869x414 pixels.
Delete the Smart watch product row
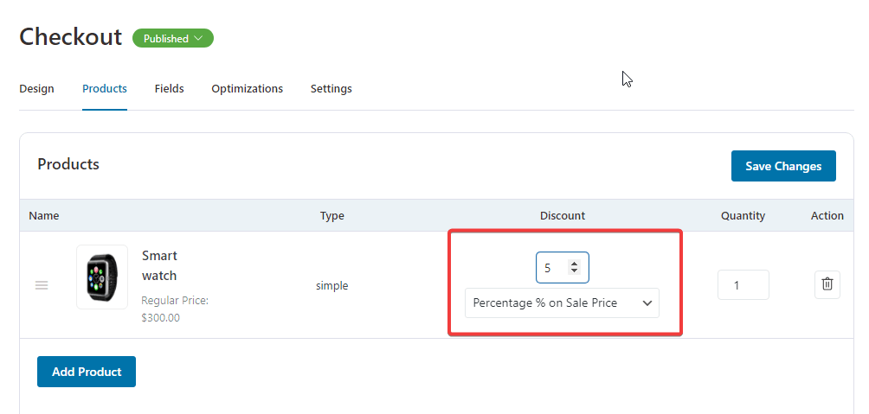pos(827,284)
